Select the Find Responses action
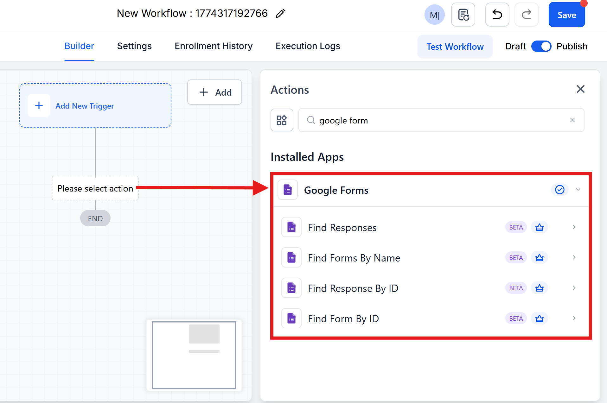Screen dimensions: 607x403 click(x=431, y=227)
